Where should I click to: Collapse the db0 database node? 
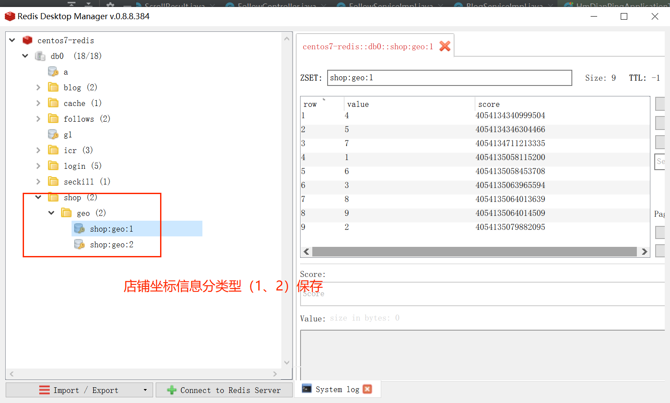25,56
